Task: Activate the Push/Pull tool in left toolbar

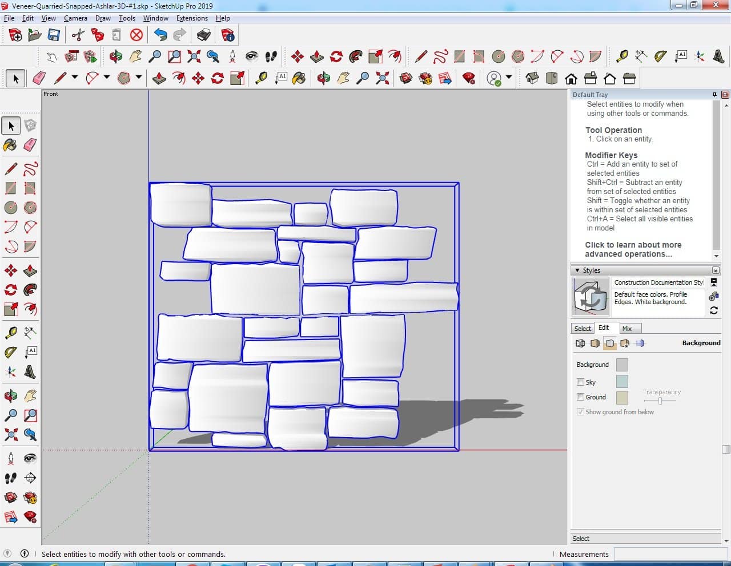Action: point(30,270)
